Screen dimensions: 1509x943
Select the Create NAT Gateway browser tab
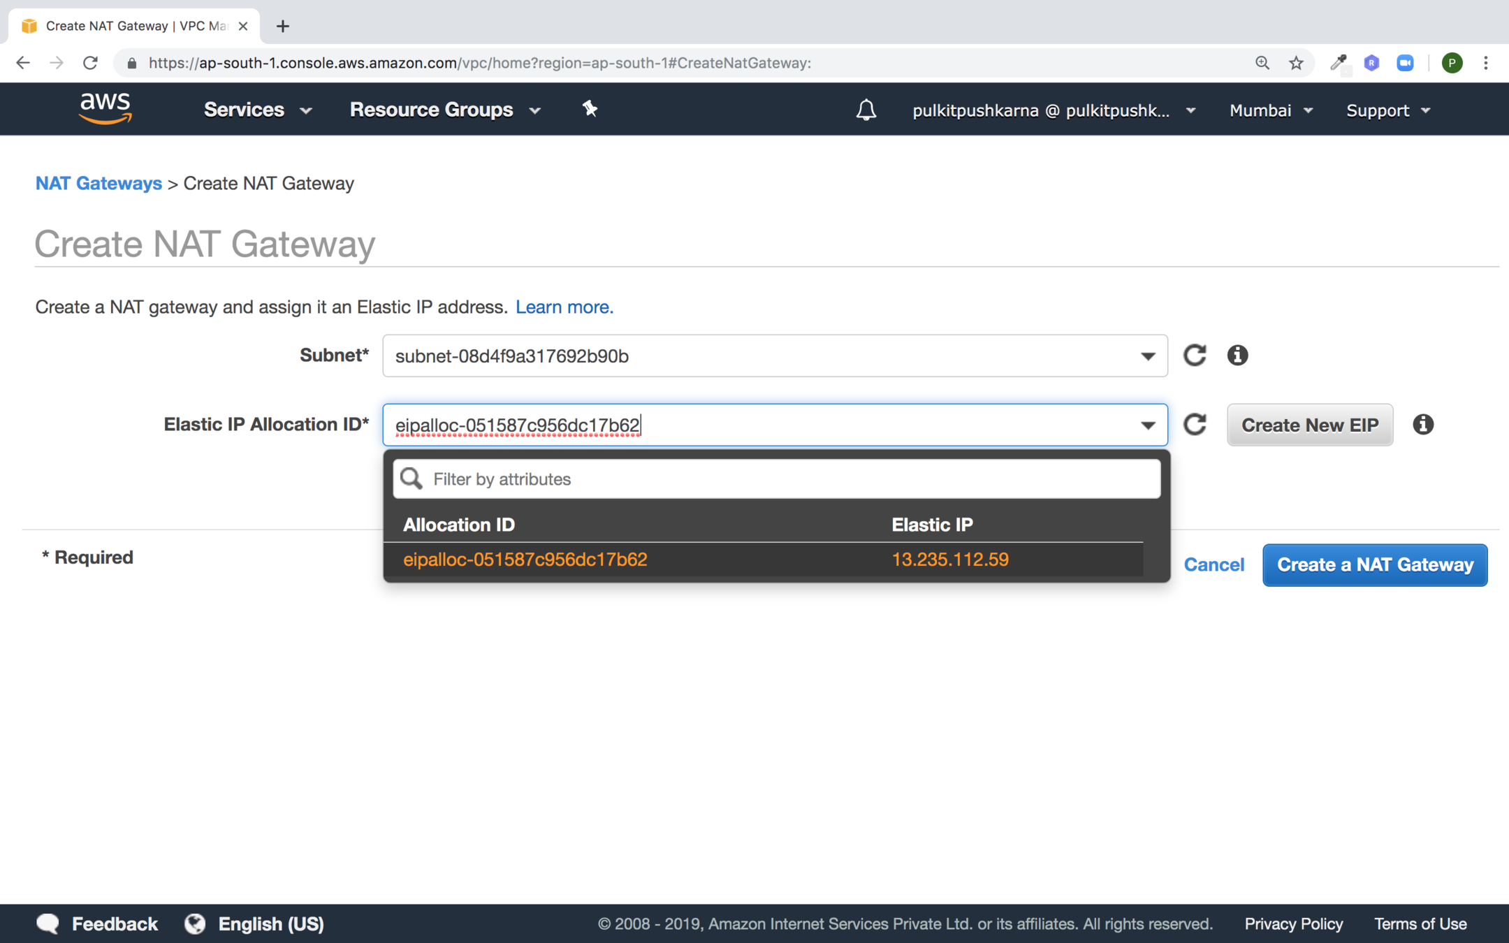(x=133, y=26)
